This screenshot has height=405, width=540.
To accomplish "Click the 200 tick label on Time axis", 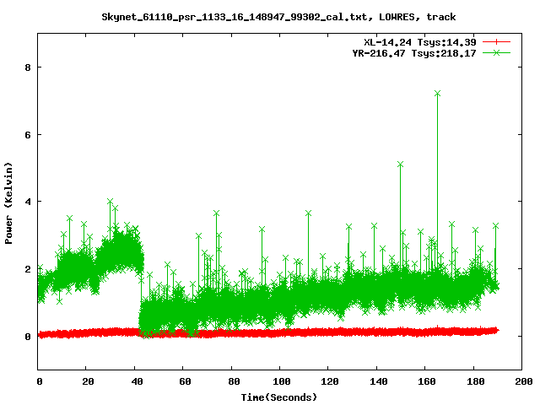I will coord(522,382).
